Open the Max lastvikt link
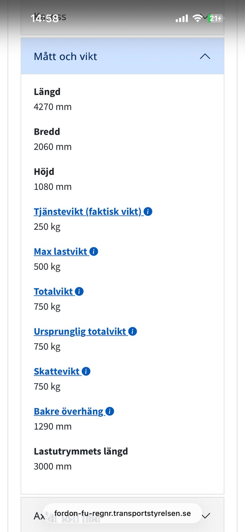Viewport: 245px width, 532px height. click(60, 251)
